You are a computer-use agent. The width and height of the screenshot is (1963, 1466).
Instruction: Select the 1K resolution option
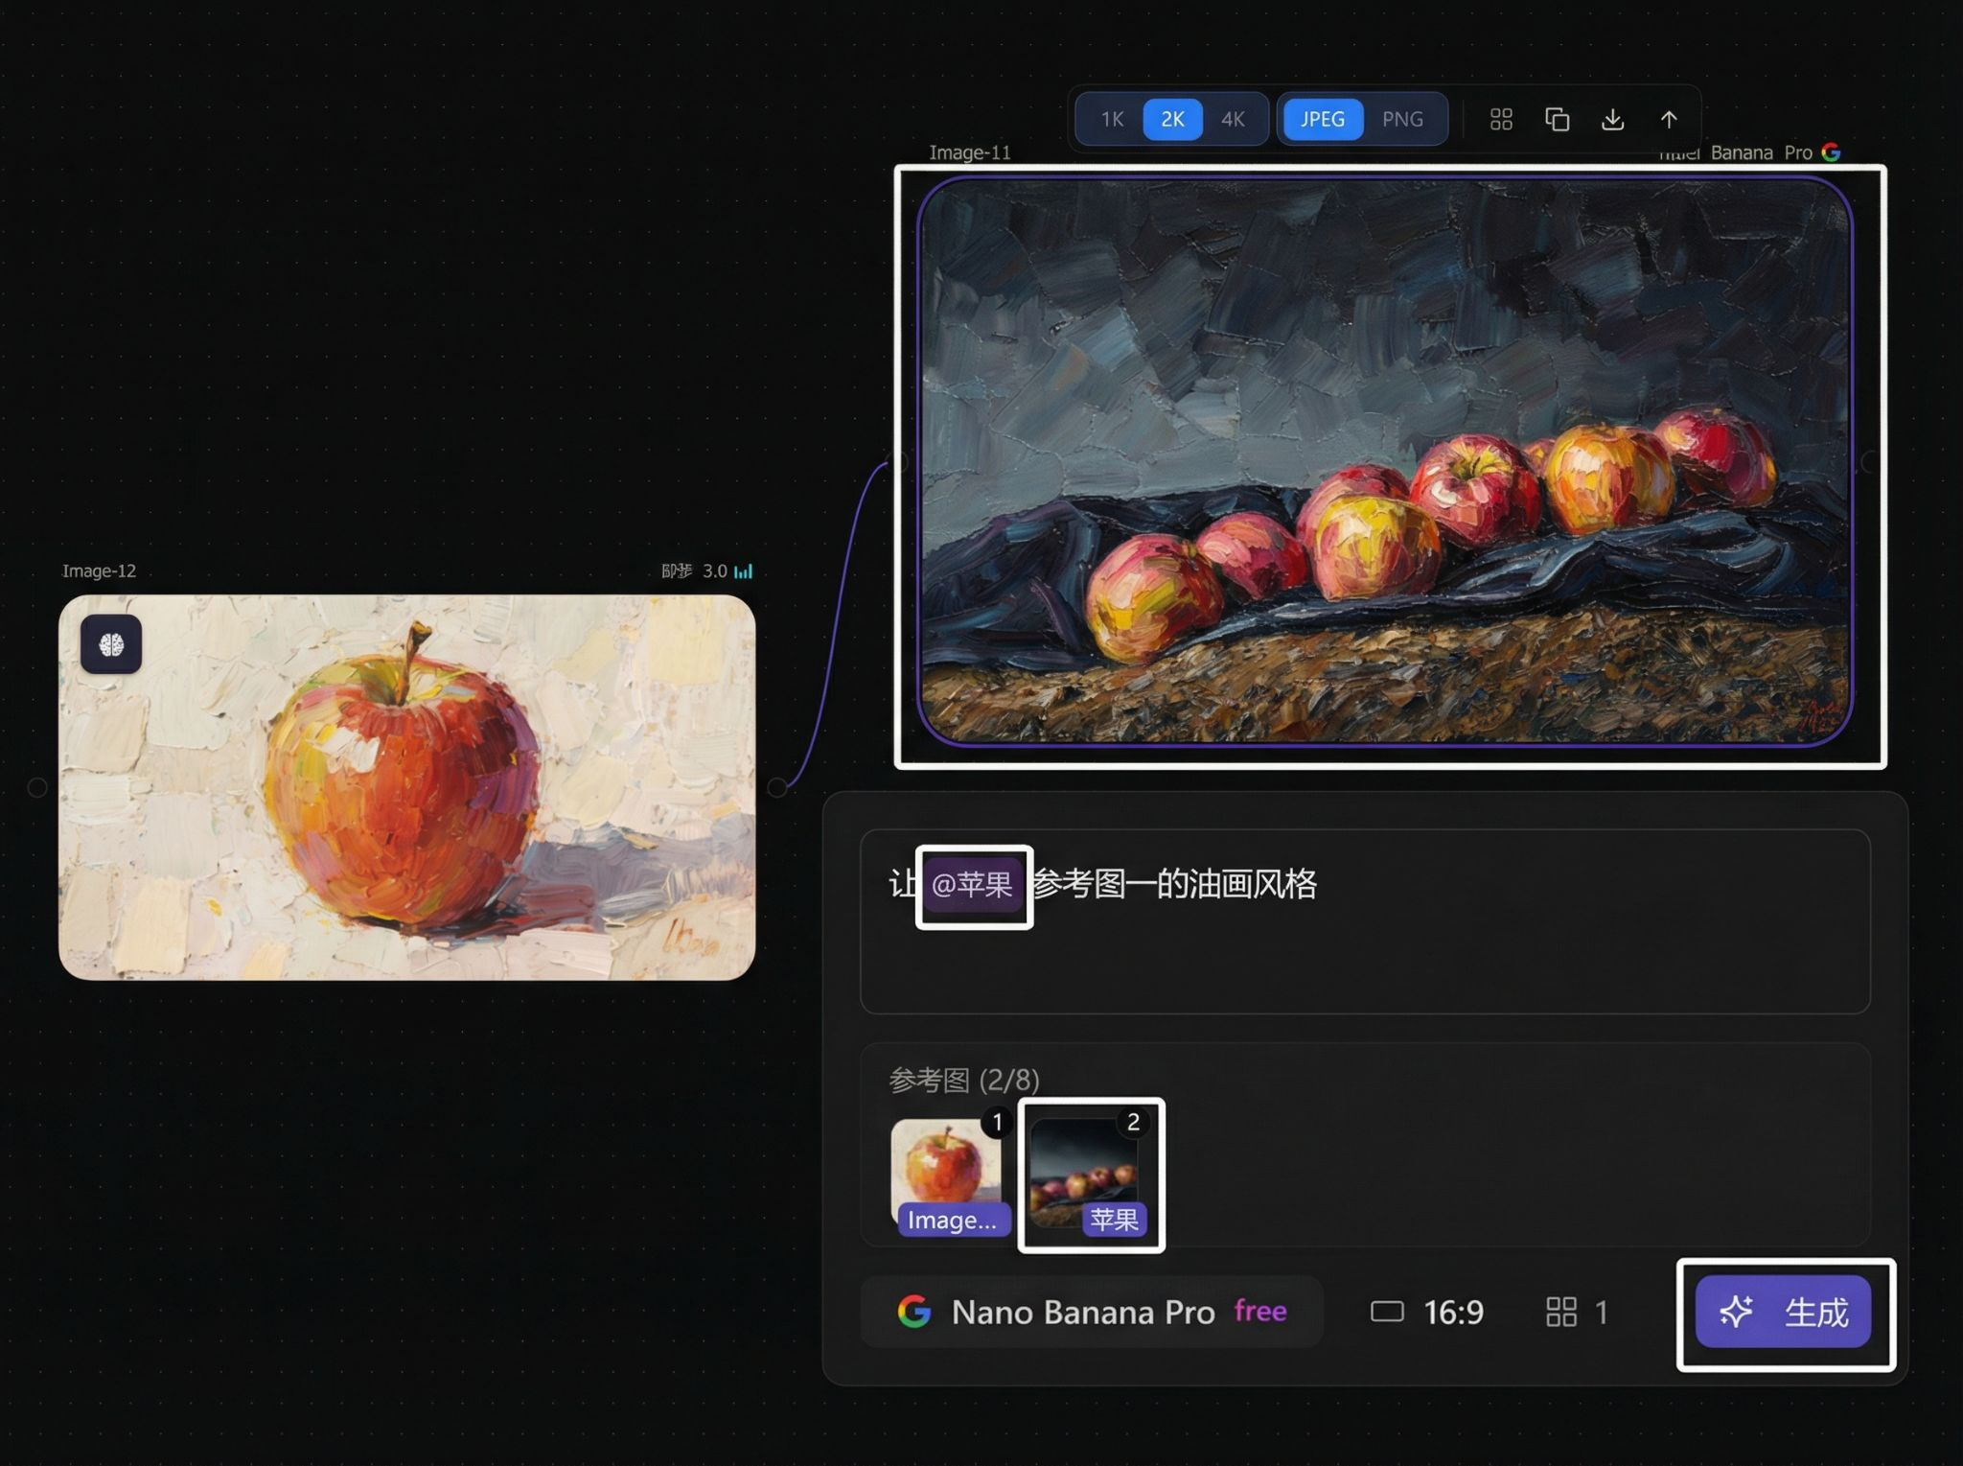click(x=1111, y=119)
